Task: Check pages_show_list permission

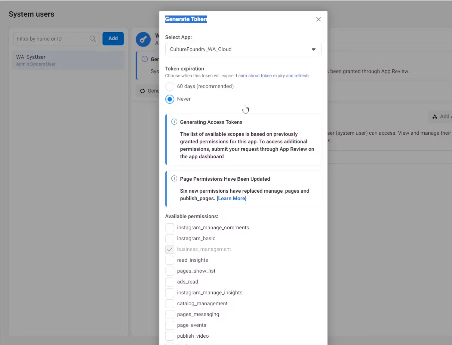Action: coord(170,271)
